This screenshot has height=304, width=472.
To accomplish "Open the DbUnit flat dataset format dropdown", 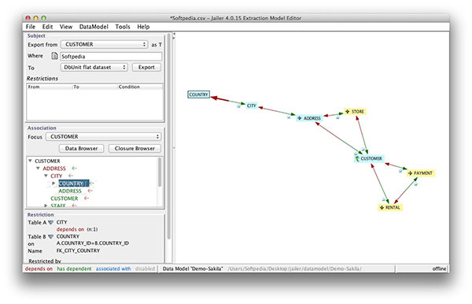I will tap(94, 67).
